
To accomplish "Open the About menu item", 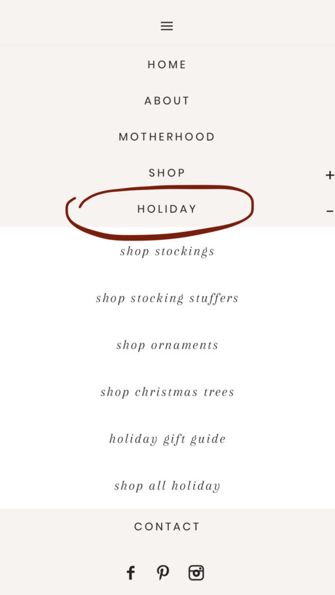I will point(167,101).
